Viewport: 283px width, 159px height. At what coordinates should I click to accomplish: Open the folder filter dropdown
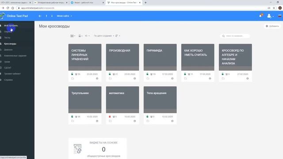tap(80, 36)
